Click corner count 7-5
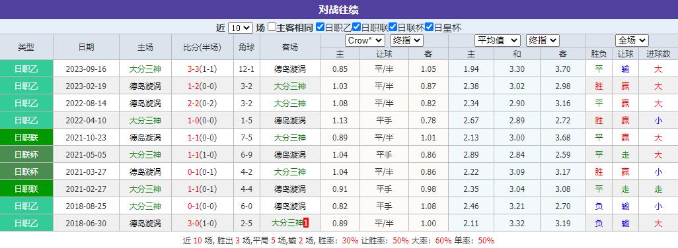Image resolution: width=678 pixels, height=248 pixels. click(247, 138)
